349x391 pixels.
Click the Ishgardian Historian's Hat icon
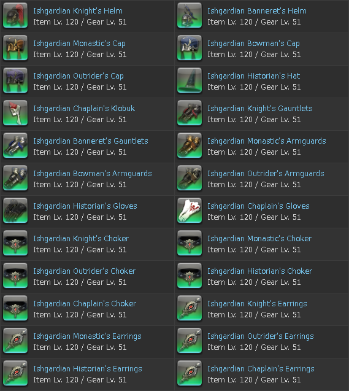coord(190,80)
